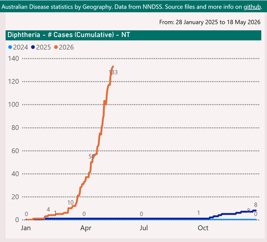Select the 2024 legend label
The image size is (267, 242).
tap(21, 47)
